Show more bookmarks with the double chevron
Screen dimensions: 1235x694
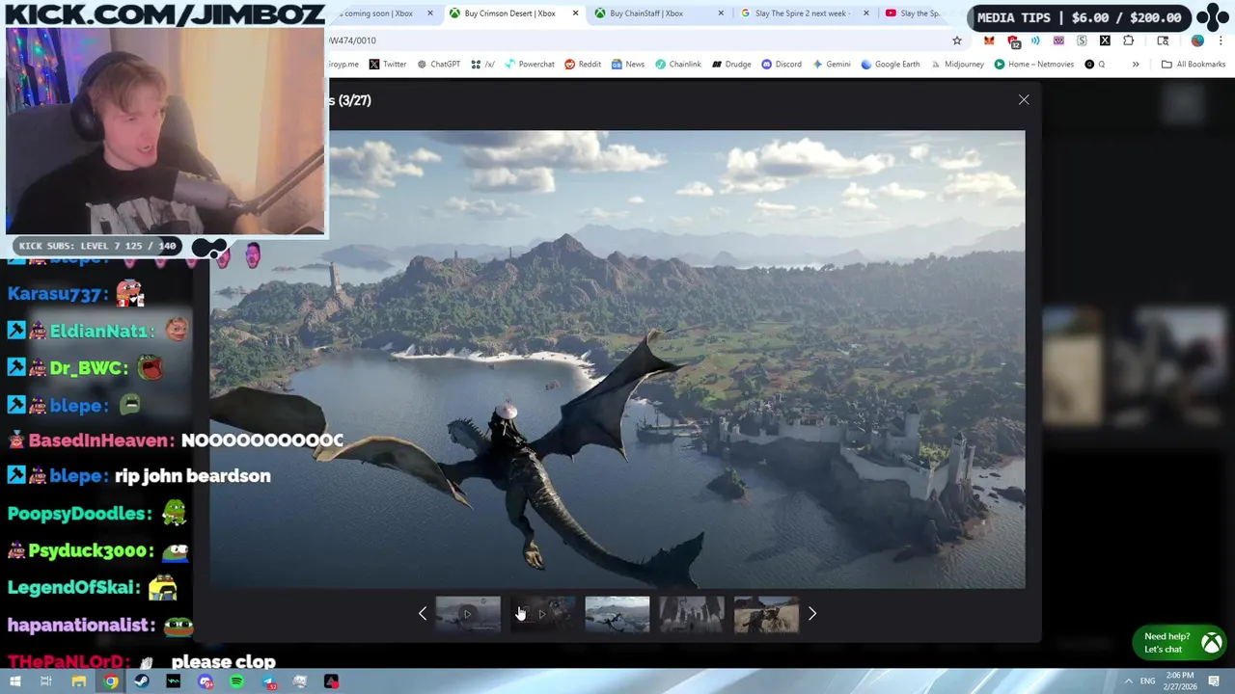pyautogui.click(x=1136, y=65)
